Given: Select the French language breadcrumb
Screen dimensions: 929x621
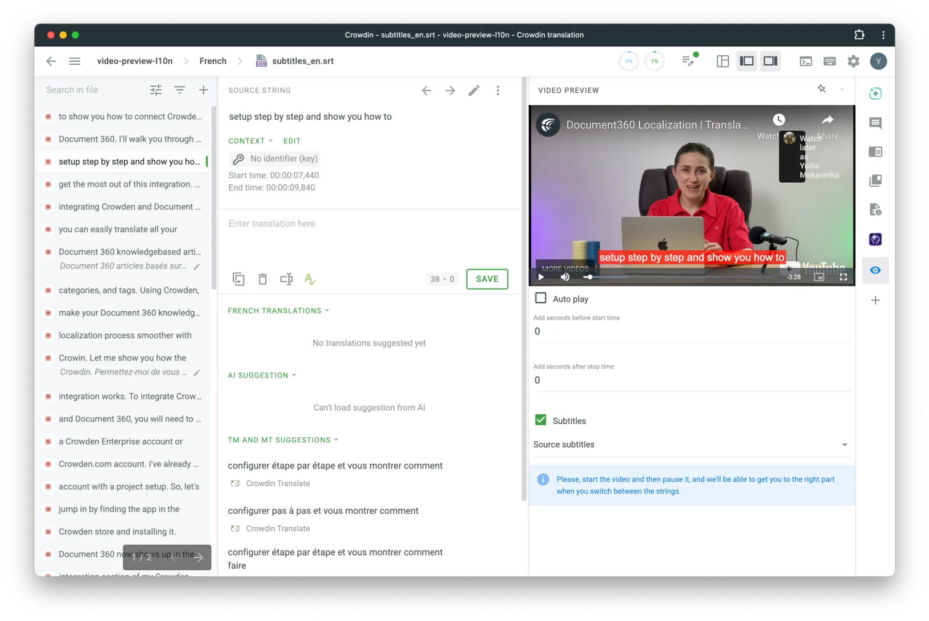Looking at the screenshot, I should coord(213,61).
